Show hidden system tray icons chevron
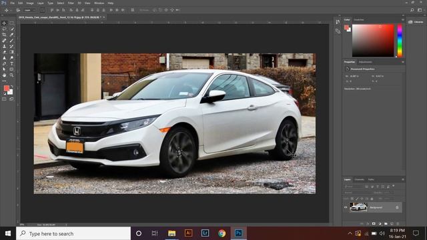The height and width of the screenshot is (240, 427). point(350,233)
